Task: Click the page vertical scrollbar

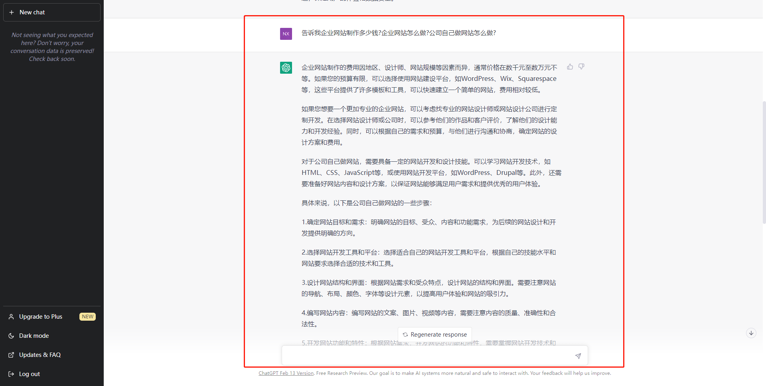Action: tap(764, 163)
